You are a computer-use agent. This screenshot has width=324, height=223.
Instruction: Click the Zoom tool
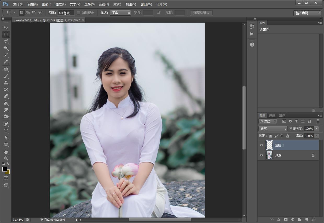pos(6,158)
